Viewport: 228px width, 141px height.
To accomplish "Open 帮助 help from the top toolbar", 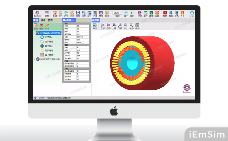I will (165, 13).
